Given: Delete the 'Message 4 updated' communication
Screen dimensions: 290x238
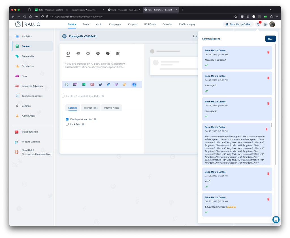Looking at the screenshot, I should (268, 52).
